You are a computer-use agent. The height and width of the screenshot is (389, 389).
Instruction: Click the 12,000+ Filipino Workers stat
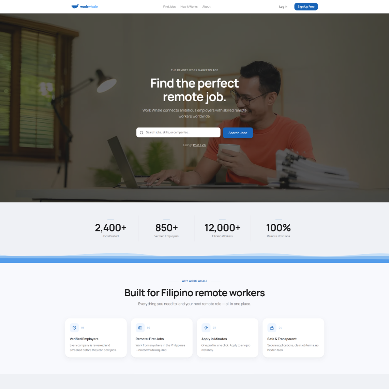coord(223,228)
